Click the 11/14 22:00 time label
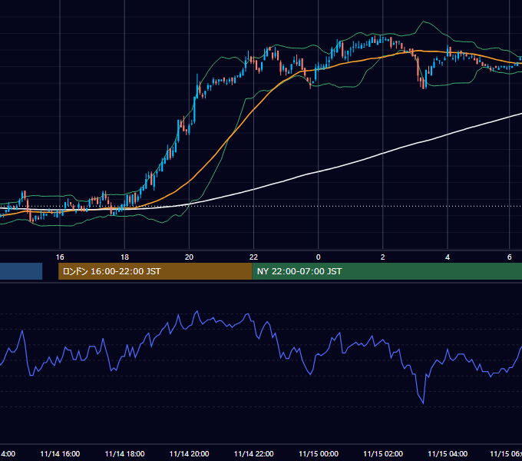The width and height of the screenshot is (522, 461). click(253, 454)
